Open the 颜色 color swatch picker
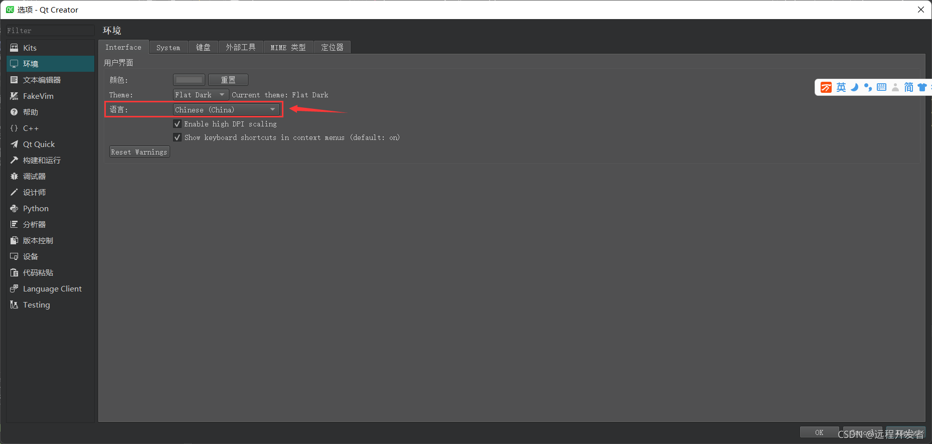Image resolution: width=932 pixels, height=444 pixels. [x=189, y=80]
